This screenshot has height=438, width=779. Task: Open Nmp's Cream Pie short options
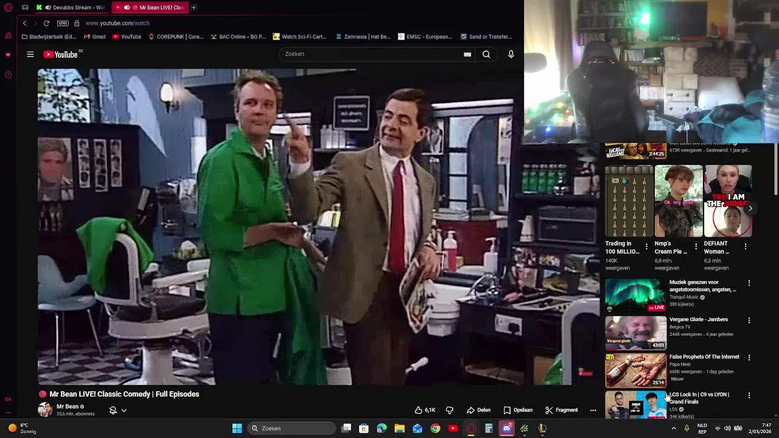point(696,246)
